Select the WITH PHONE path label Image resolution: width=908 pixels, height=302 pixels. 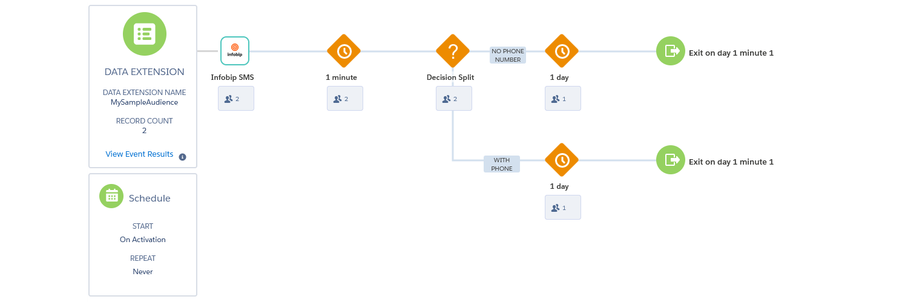click(502, 165)
